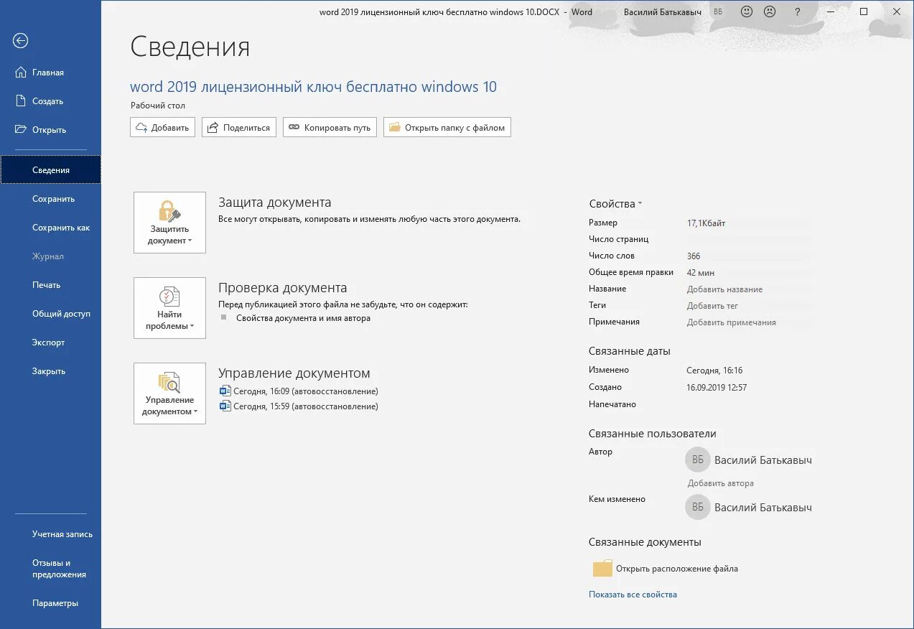Click the question mark help icon
The height and width of the screenshot is (629, 914).
[x=797, y=11]
